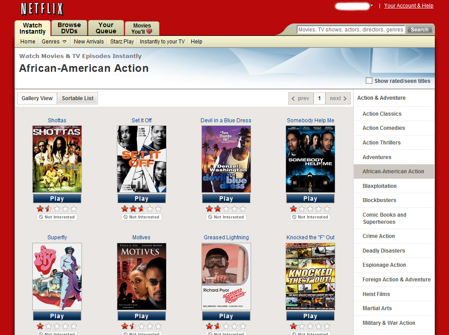Open the Your Queue tab
449x335 pixels.
point(106,28)
